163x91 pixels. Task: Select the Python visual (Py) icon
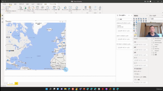[x=134, y=29]
